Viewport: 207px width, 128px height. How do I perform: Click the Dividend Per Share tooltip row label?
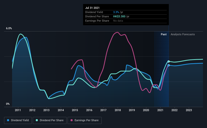[97, 16]
